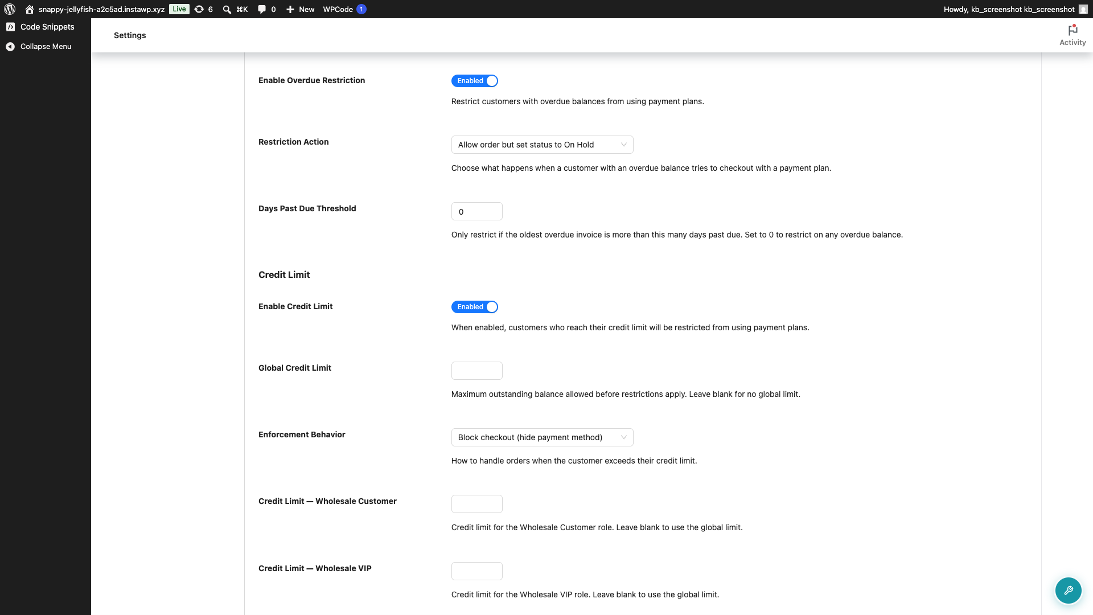This screenshot has height=615, width=1093.
Task: Click the Live status badge
Action: [179, 9]
